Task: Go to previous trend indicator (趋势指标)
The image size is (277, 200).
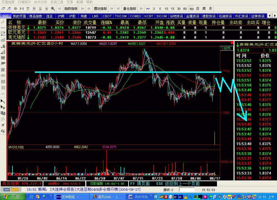Action: (x=60, y=8)
